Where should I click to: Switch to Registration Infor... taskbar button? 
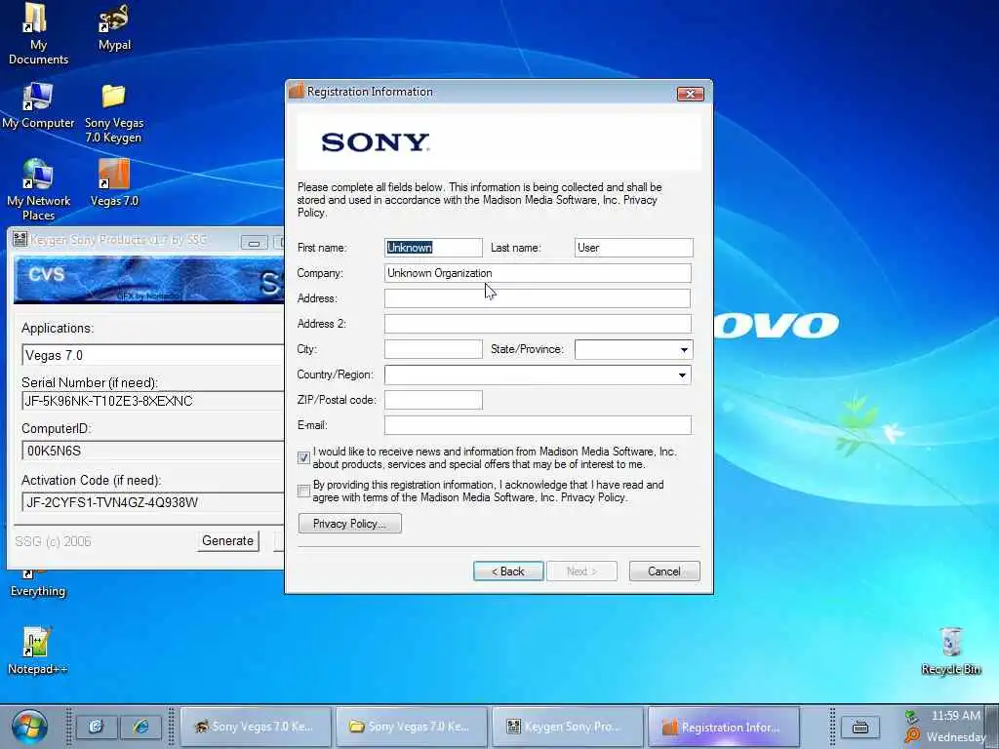tap(723, 727)
